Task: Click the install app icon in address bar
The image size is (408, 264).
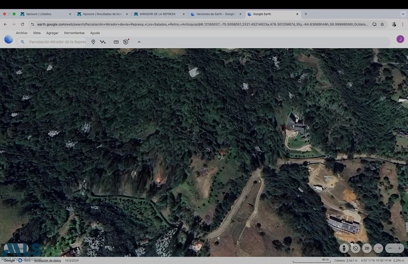Action: coord(374,24)
